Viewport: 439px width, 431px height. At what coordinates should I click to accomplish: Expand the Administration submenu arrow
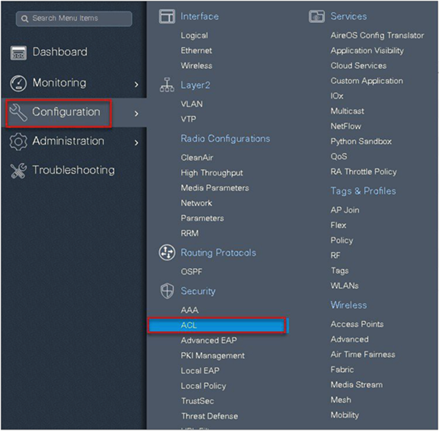click(x=136, y=143)
